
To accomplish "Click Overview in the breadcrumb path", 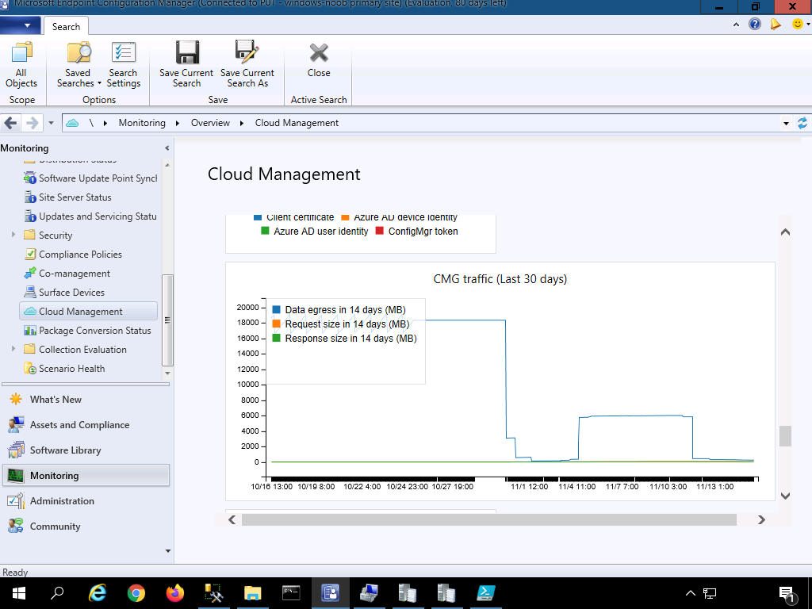I will pyautogui.click(x=210, y=123).
